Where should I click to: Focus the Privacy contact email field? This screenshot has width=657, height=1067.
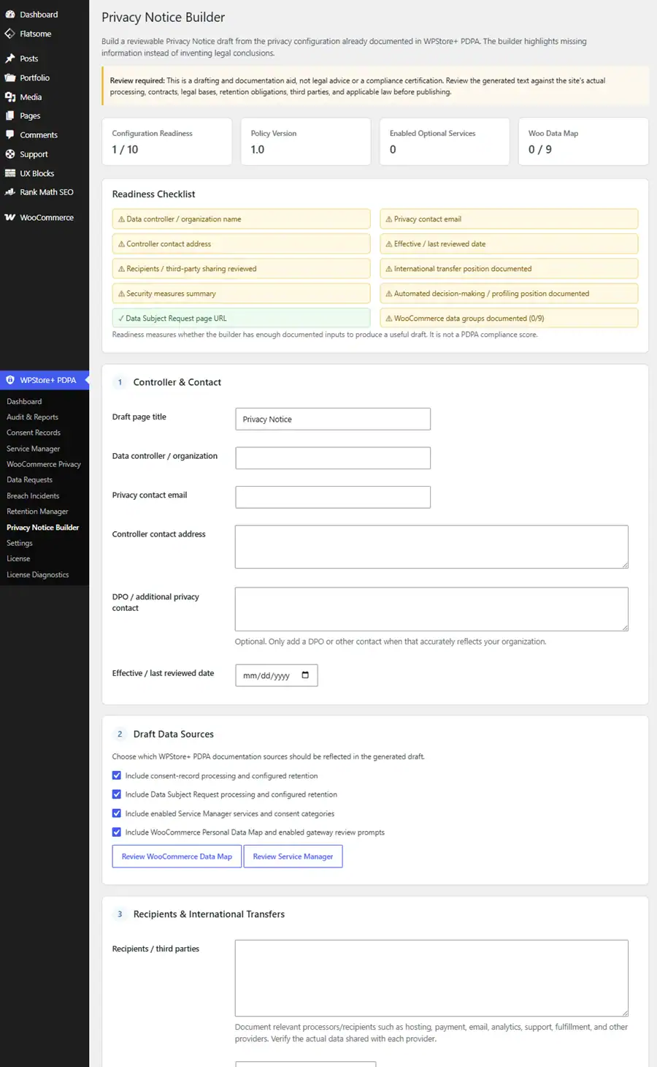pos(333,497)
